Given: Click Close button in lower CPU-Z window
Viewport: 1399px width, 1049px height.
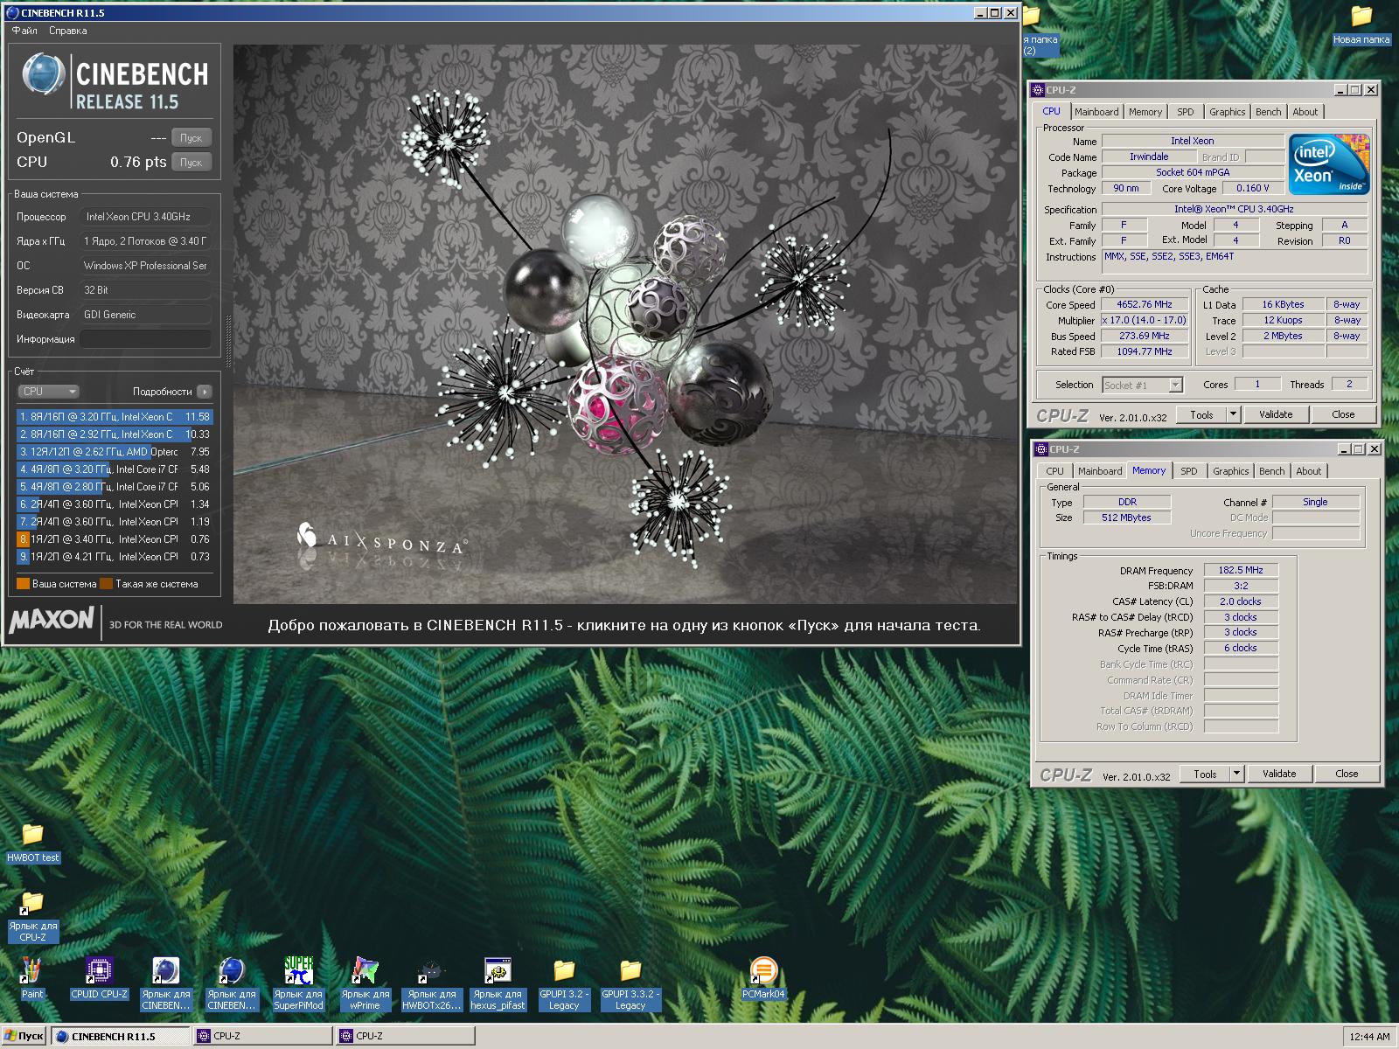Looking at the screenshot, I should pyautogui.click(x=1347, y=774).
